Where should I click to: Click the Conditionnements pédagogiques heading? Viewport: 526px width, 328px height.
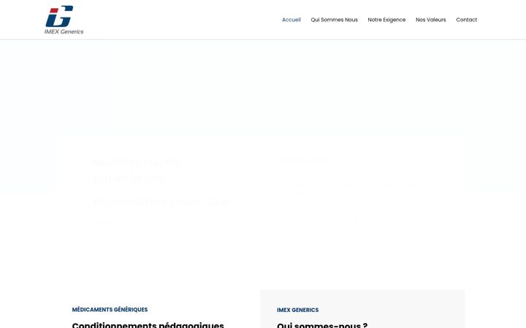pyautogui.click(x=148, y=324)
